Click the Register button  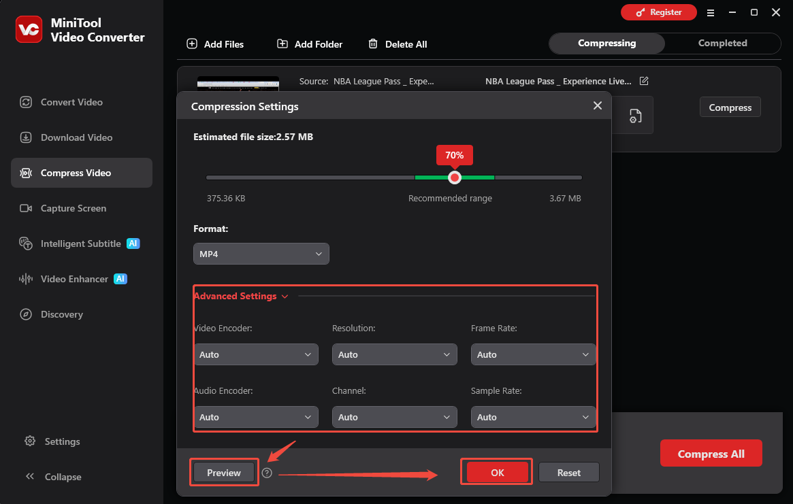click(x=658, y=13)
